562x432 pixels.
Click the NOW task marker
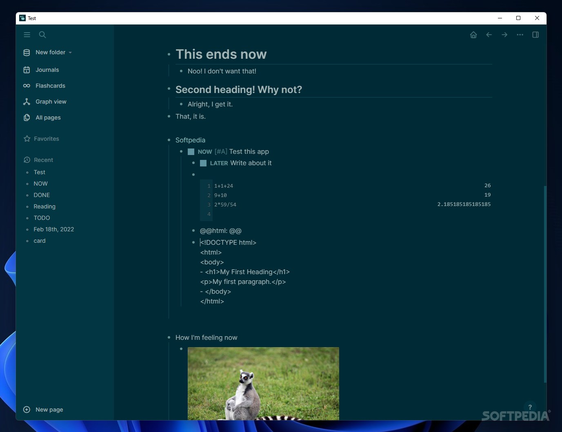point(205,152)
